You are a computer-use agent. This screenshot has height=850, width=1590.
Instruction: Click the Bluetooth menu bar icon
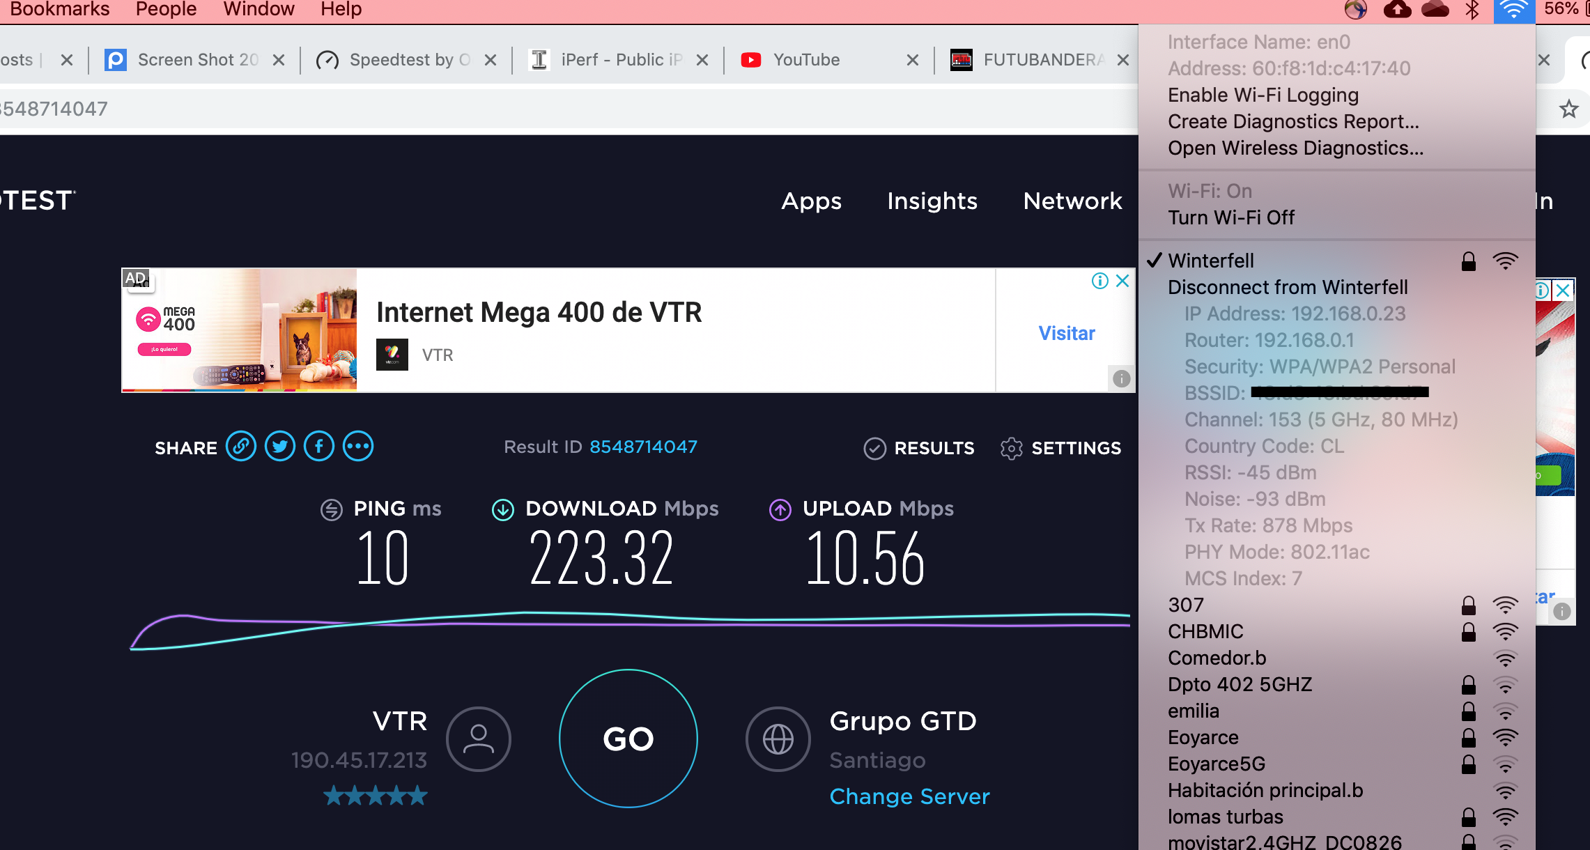[1472, 10]
